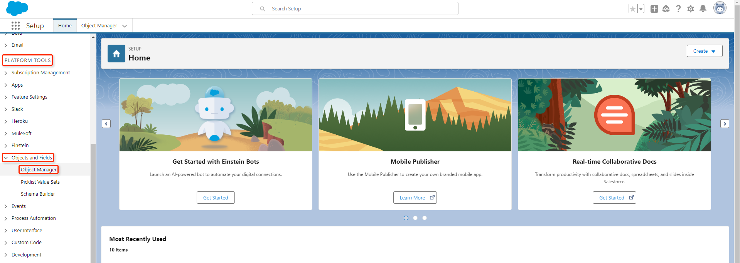
Task: Click the Most Recently Used heading
Action: [138, 239]
